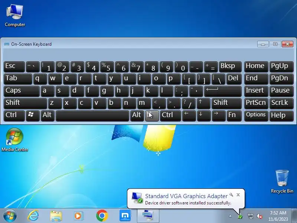
Task: Toggle the ScrLk key
Action: [281, 104]
